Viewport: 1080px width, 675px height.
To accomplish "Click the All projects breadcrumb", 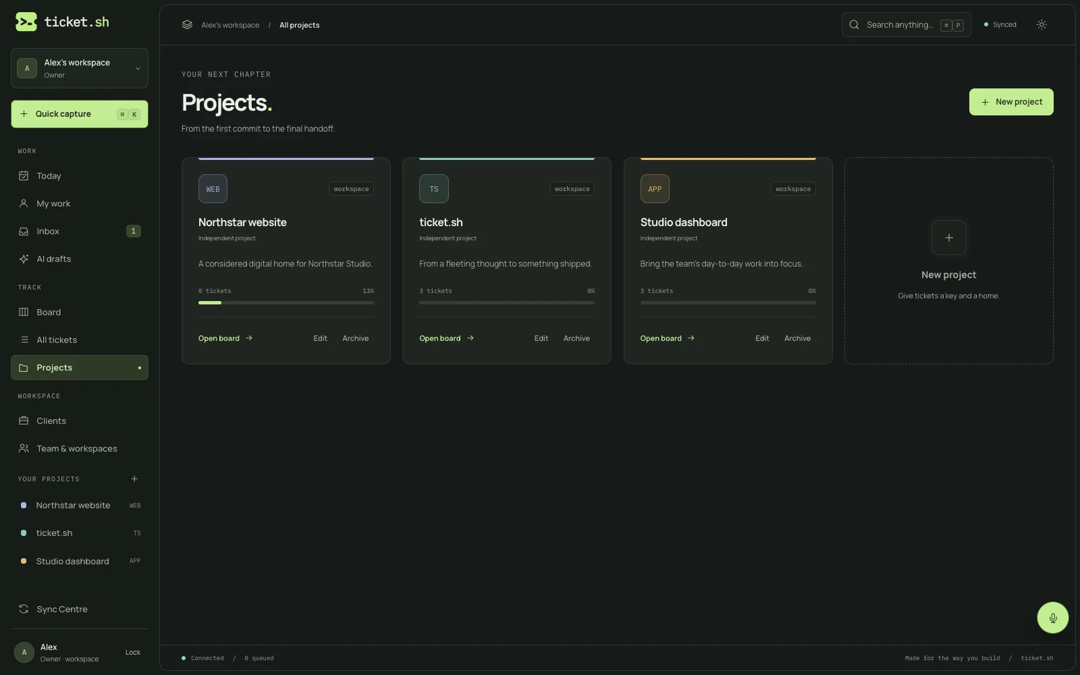I will coord(300,25).
